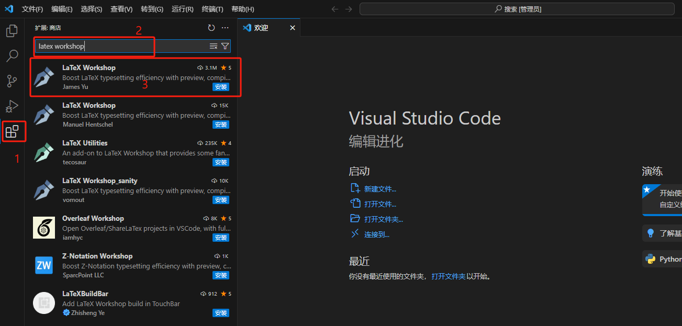Screen dimensions: 682x326
Task: Open the Extensions view in activity bar
Action: [12, 131]
